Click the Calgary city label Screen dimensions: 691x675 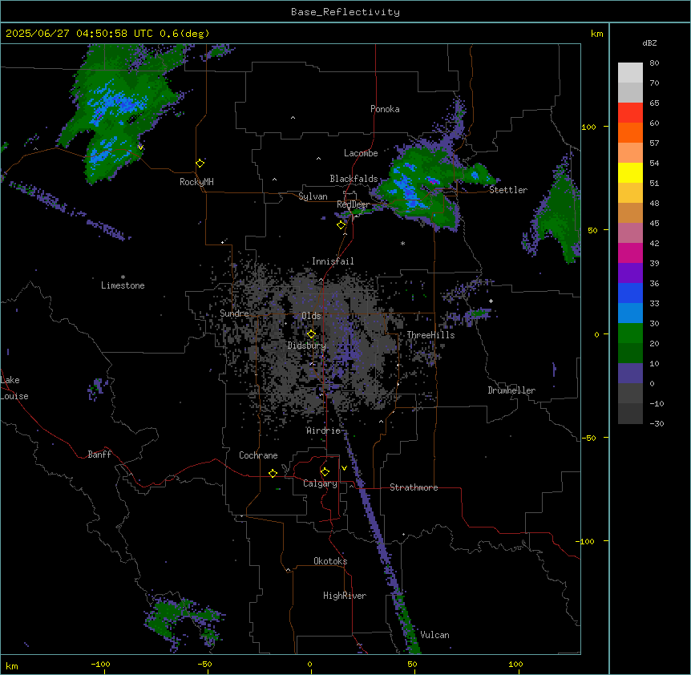(320, 483)
